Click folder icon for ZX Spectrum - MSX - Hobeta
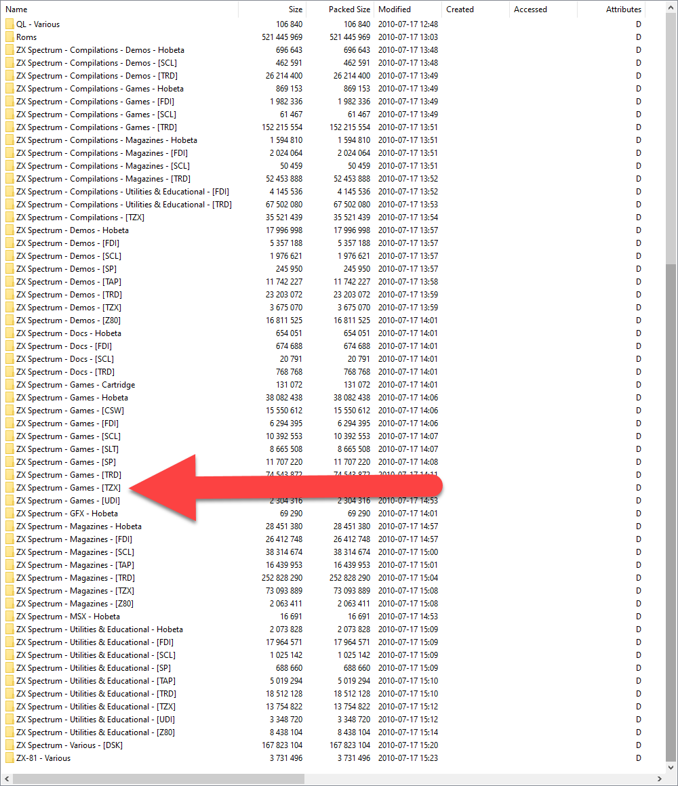Screen dimensions: 678x786 click(9, 617)
